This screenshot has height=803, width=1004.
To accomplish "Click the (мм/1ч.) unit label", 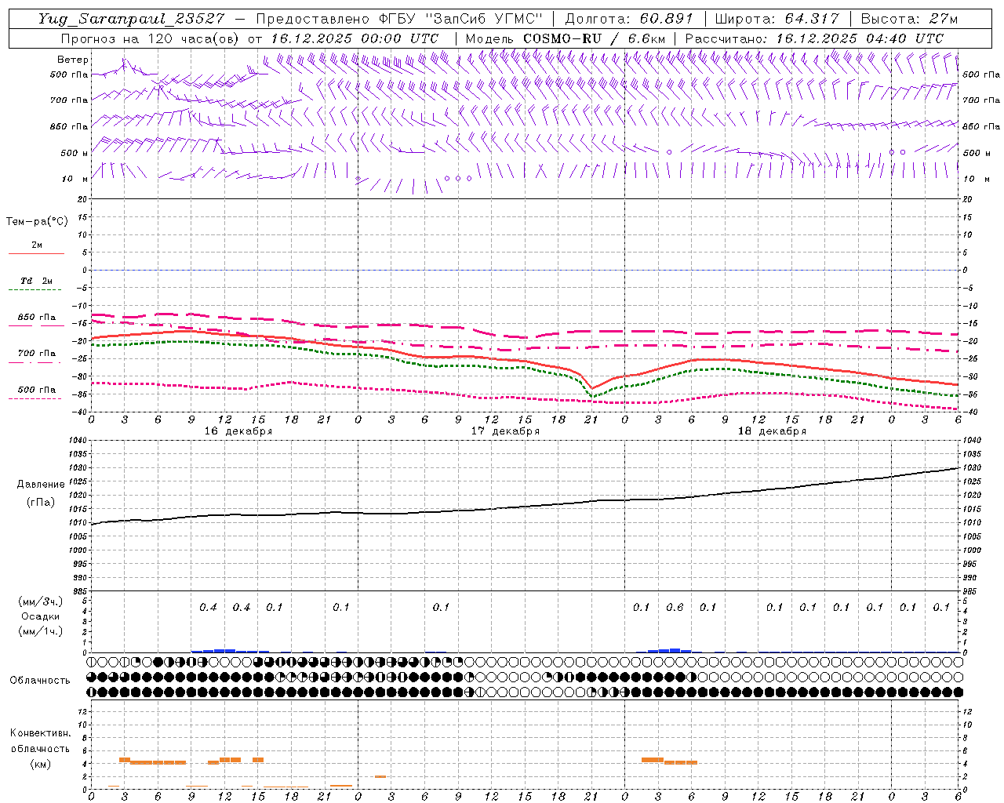I will pyautogui.click(x=40, y=631).
